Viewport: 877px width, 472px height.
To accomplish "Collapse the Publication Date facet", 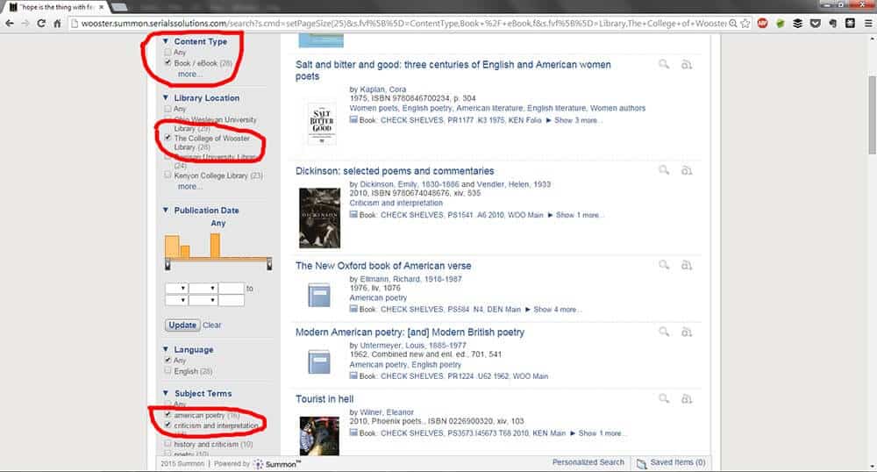I will (166, 210).
